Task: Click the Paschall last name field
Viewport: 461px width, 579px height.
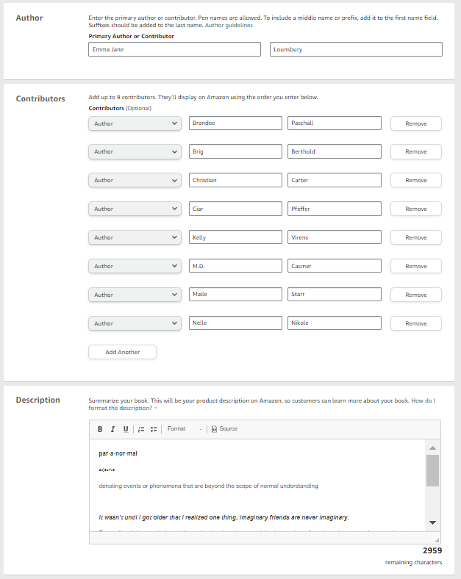Action: (x=335, y=123)
